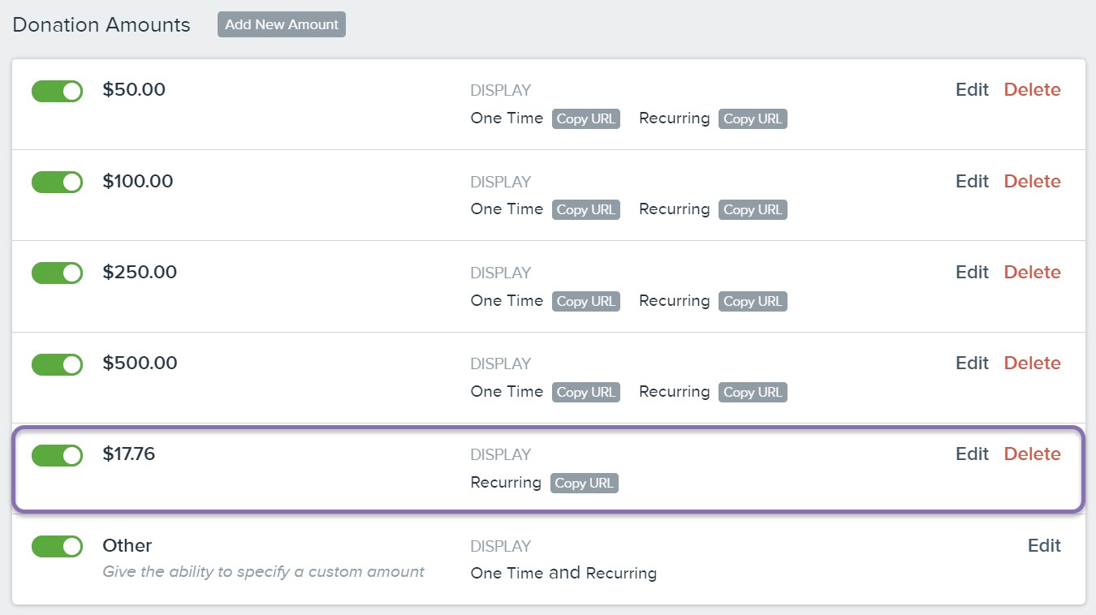Click the $100.00 amount text
This screenshot has width=1096, height=615.
pyautogui.click(x=138, y=181)
